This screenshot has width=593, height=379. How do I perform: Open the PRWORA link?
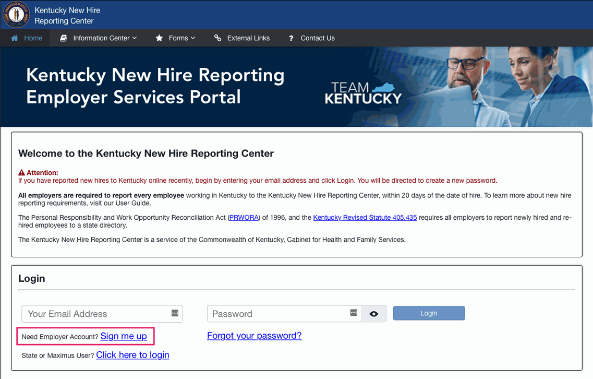pos(244,218)
